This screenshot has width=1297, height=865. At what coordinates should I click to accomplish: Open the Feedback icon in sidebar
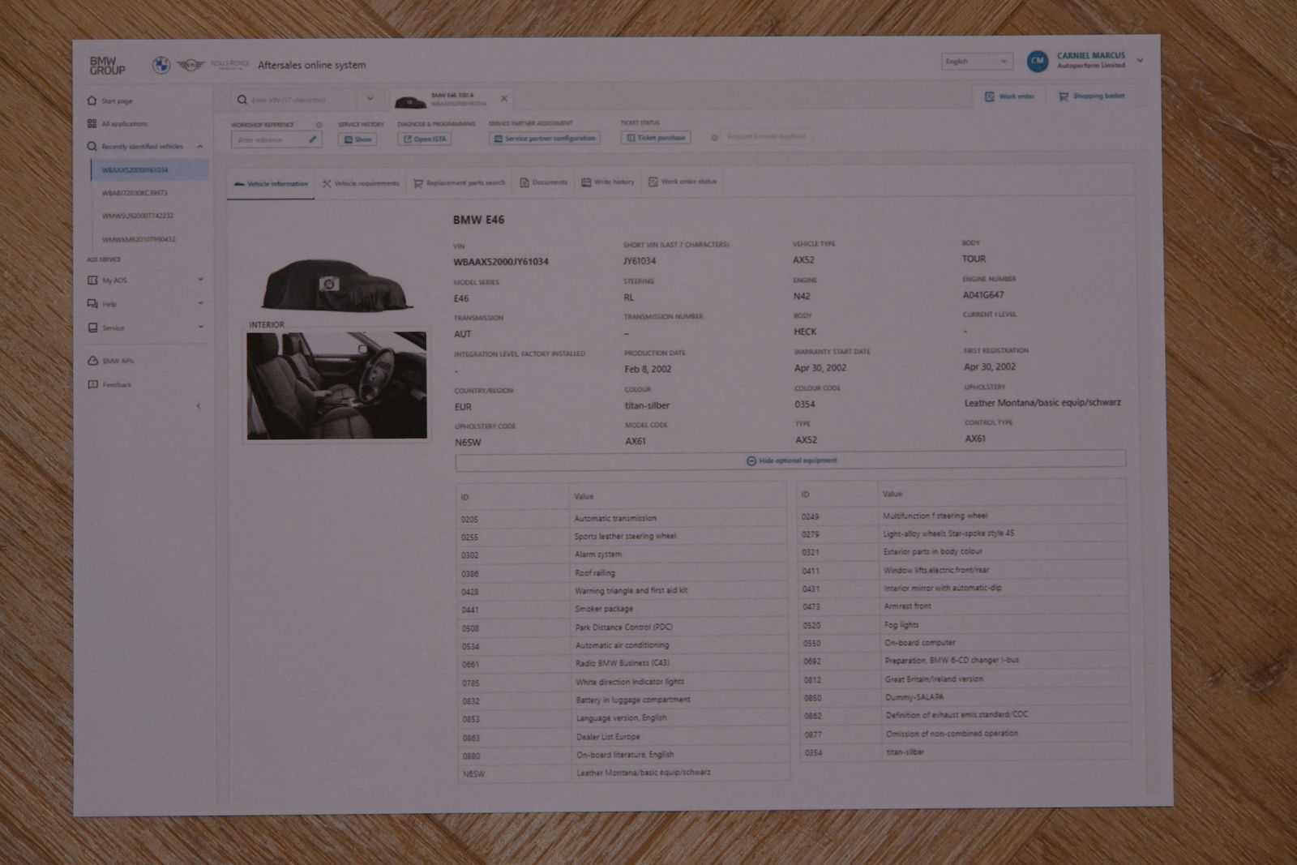click(92, 385)
